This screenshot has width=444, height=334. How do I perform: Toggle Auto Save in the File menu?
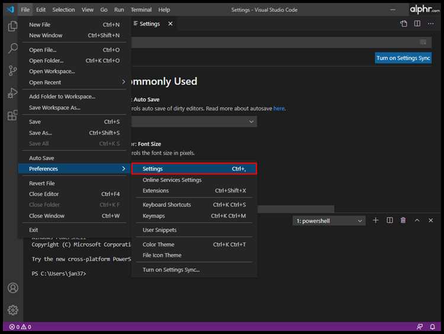[x=41, y=158]
